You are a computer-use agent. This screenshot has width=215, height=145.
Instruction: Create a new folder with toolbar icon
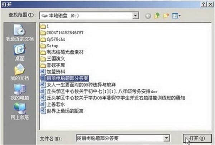pyautogui.click(x=166, y=16)
